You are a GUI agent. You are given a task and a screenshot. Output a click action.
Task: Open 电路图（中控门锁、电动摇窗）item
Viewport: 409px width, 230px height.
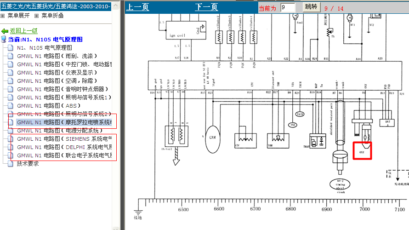coord(64,64)
